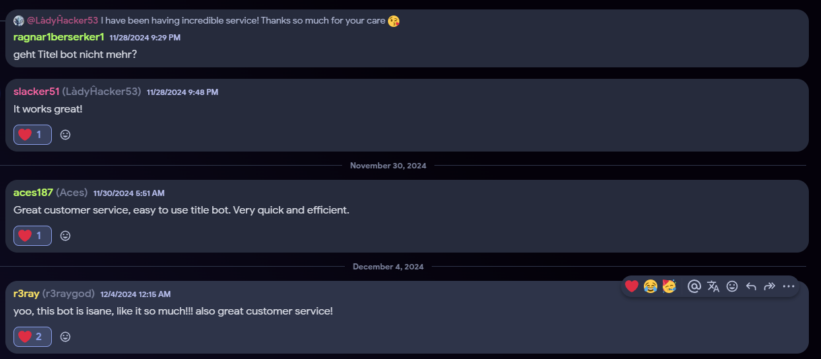Open more options menu for r3ray's message
Image resolution: width=821 pixels, height=359 pixels.
(x=789, y=286)
